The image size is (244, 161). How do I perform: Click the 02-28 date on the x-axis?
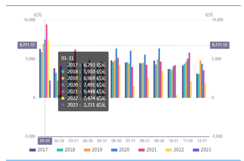click(x=59, y=141)
